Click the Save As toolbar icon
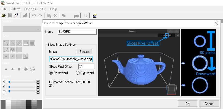The height and width of the screenshot is (109, 223). pyautogui.click(x=17, y=15)
